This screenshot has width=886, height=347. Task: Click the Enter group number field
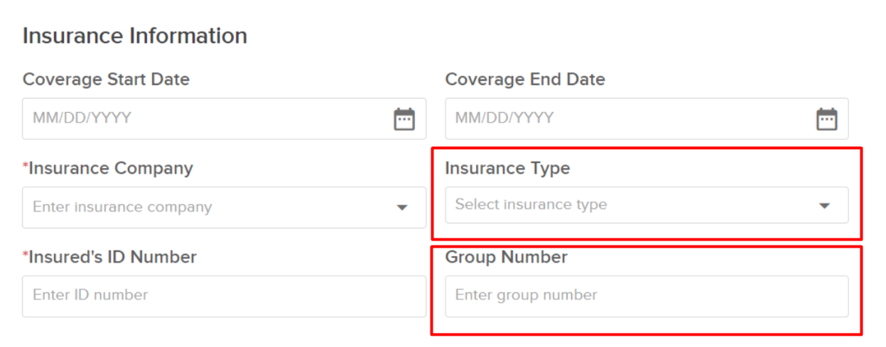tap(647, 296)
